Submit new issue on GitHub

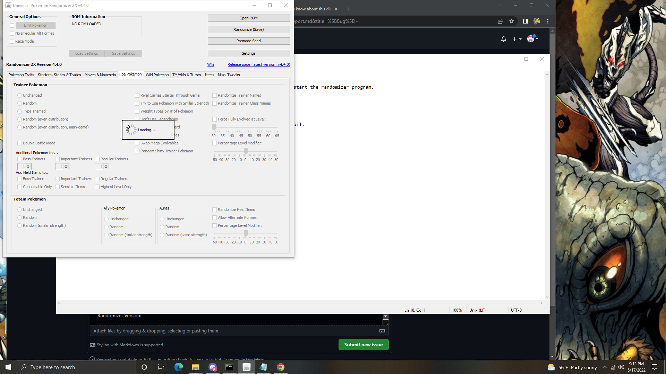[364, 345]
